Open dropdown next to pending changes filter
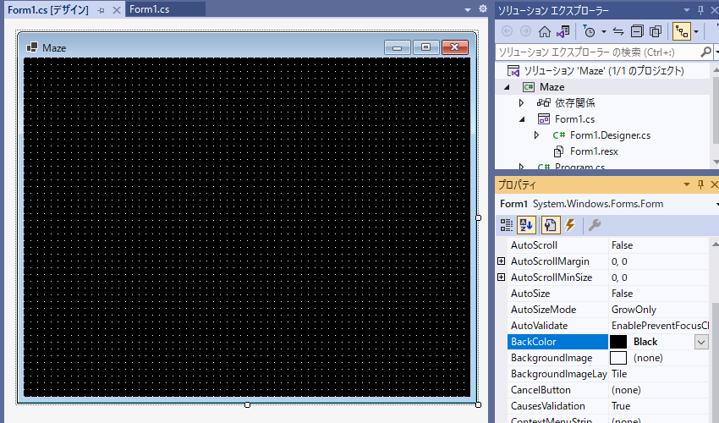The height and width of the screenshot is (423, 719). (x=604, y=31)
